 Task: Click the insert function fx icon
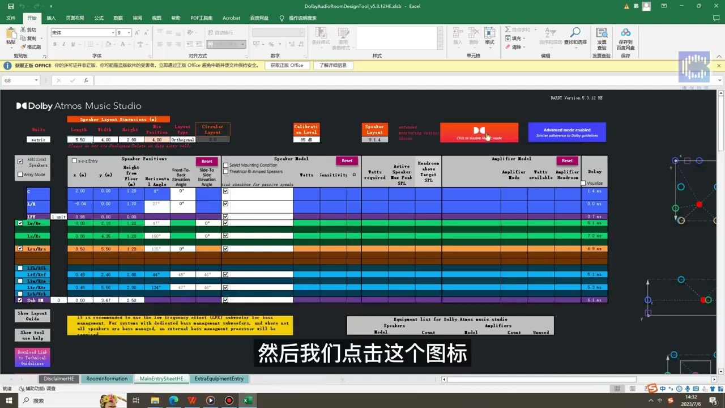coord(86,80)
